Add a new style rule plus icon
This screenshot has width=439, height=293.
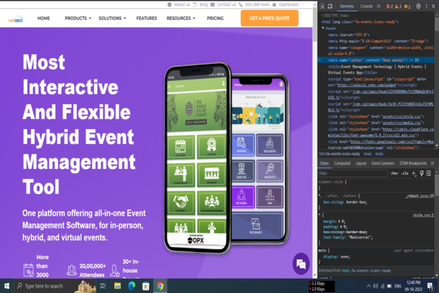tap(414, 174)
